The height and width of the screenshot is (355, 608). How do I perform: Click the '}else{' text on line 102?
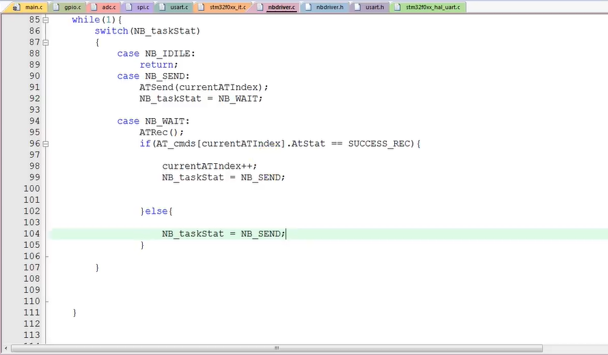(x=156, y=211)
